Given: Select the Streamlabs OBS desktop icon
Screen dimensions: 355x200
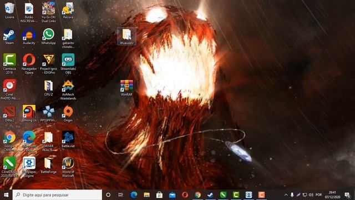Looking at the screenshot, I should (68, 64).
